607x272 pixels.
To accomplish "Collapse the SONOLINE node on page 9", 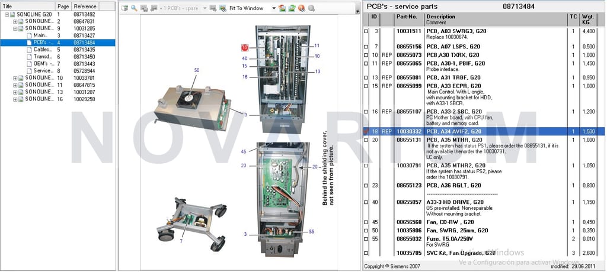I will [x=15, y=28].
